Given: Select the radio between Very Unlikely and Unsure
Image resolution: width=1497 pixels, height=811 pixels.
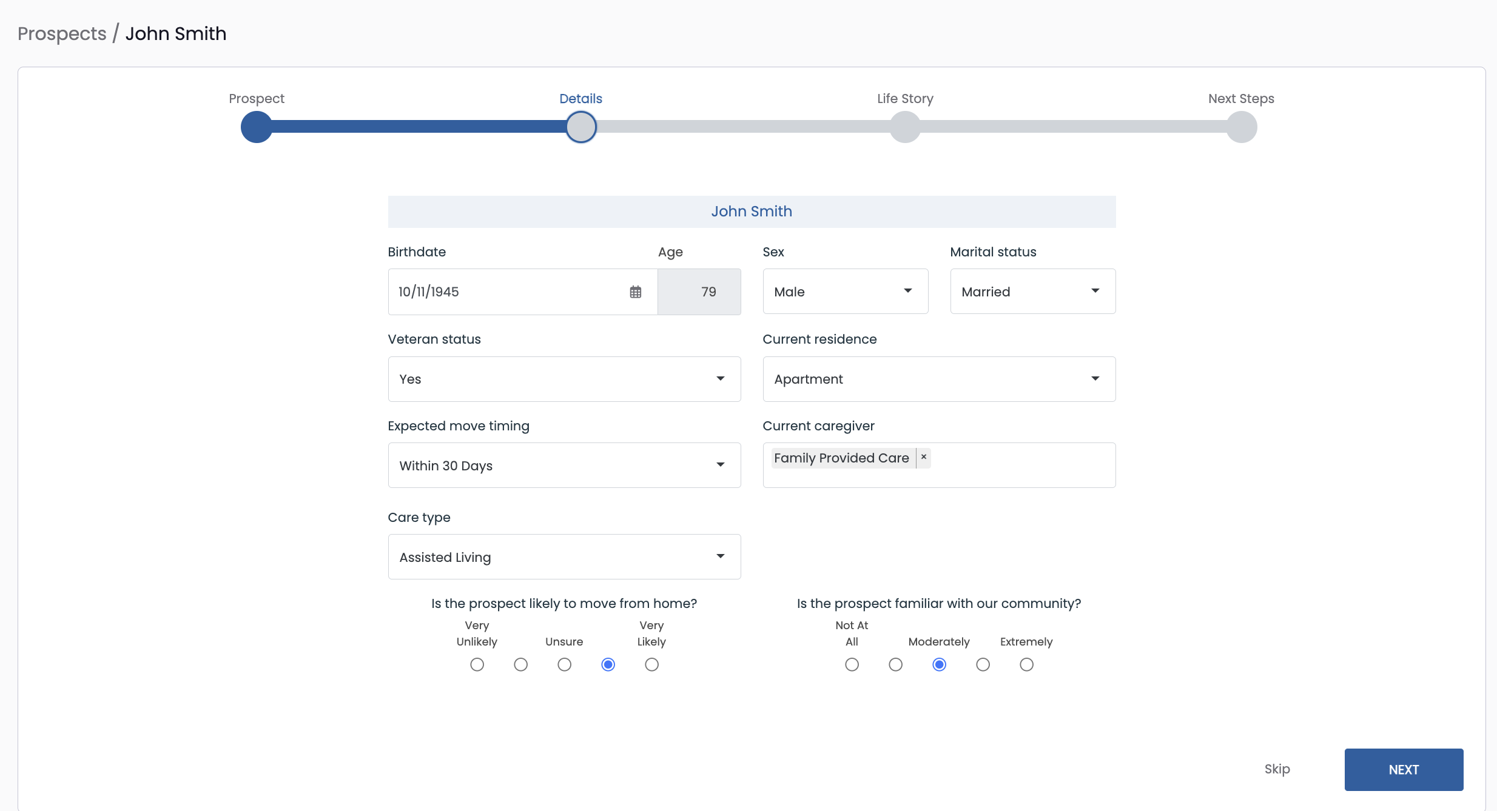Looking at the screenshot, I should click(x=520, y=665).
